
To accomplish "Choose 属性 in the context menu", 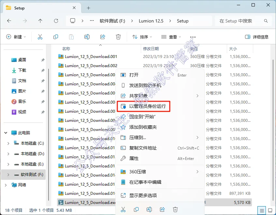I will 160,158.
